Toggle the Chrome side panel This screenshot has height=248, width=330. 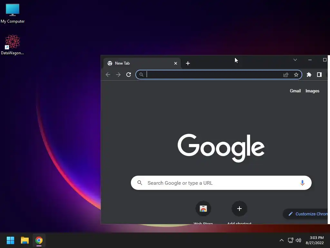point(319,75)
